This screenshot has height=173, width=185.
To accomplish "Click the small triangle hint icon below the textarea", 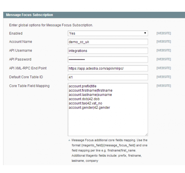I will [69, 140].
